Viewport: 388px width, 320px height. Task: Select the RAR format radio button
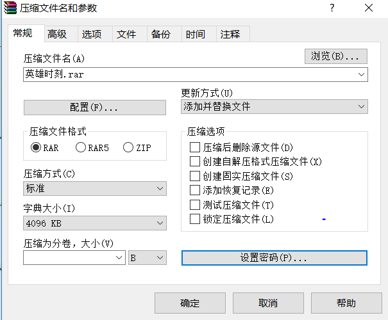(x=36, y=147)
